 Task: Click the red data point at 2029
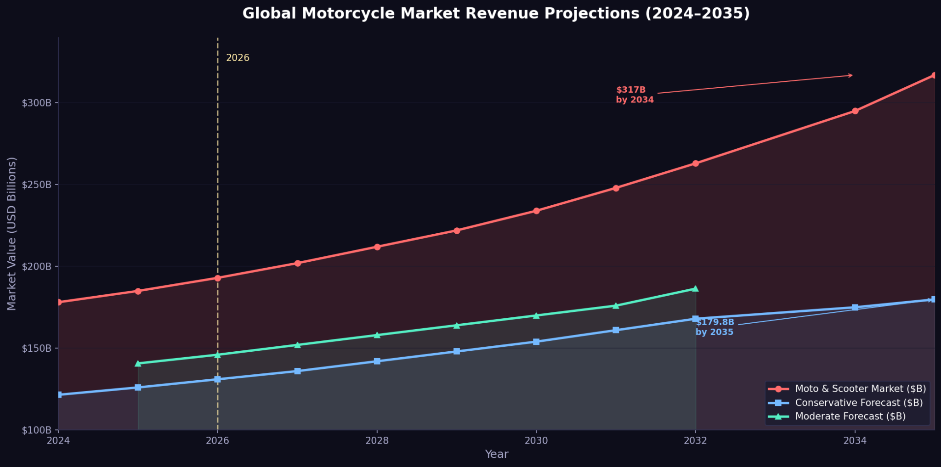click(456, 231)
